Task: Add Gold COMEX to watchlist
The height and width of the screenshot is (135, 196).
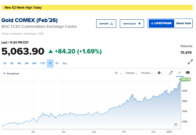Action: [132, 24]
